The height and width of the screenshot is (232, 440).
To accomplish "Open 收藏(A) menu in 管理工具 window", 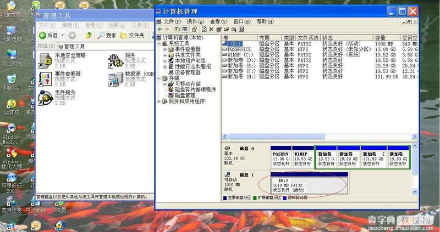I will pyautogui.click(x=117, y=25).
